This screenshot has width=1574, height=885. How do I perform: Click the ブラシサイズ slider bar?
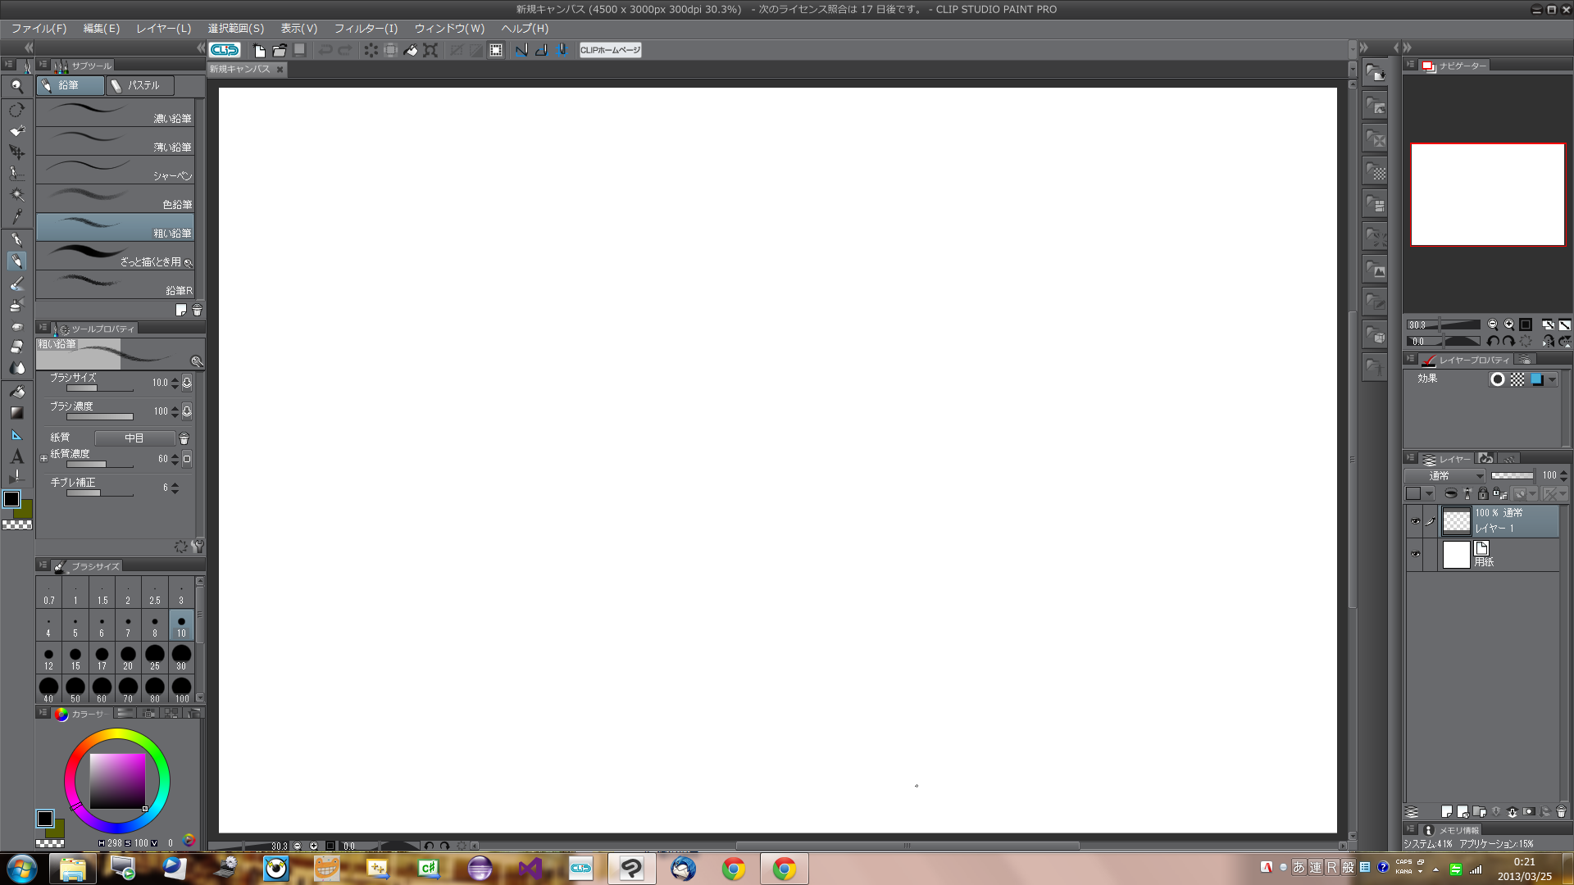[99, 388]
